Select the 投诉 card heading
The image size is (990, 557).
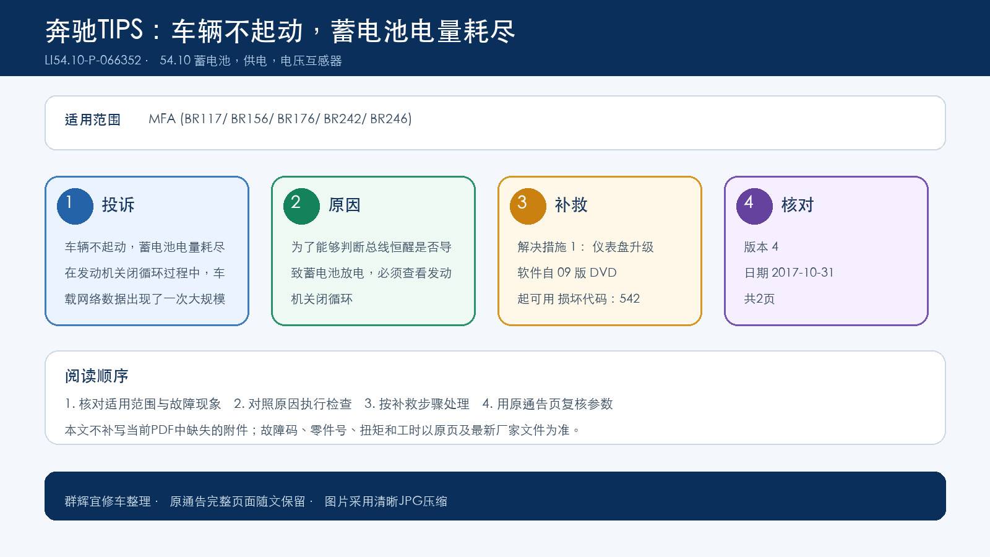coord(118,205)
